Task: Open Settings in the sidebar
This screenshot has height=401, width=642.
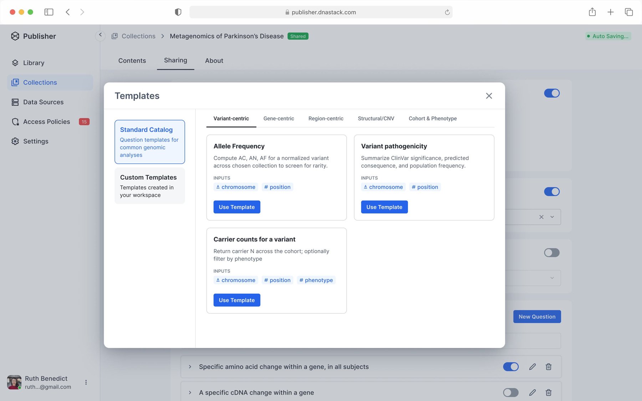Action: pyautogui.click(x=50, y=141)
